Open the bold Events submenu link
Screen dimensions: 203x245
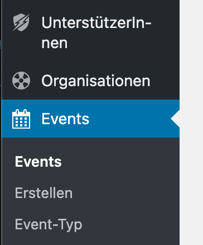click(38, 162)
